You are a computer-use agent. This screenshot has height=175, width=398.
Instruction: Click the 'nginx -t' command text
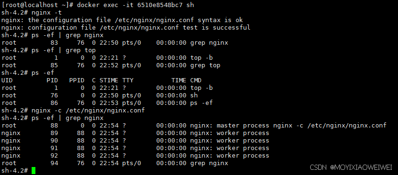pos(46,12)
